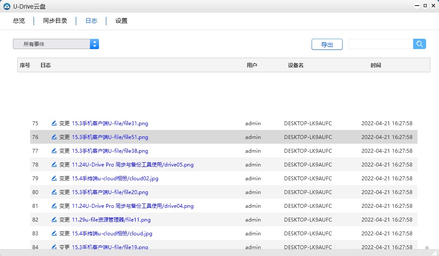Click the magnifier search icon
Viewport: 439px width, 256px height.
pos(419,44)
